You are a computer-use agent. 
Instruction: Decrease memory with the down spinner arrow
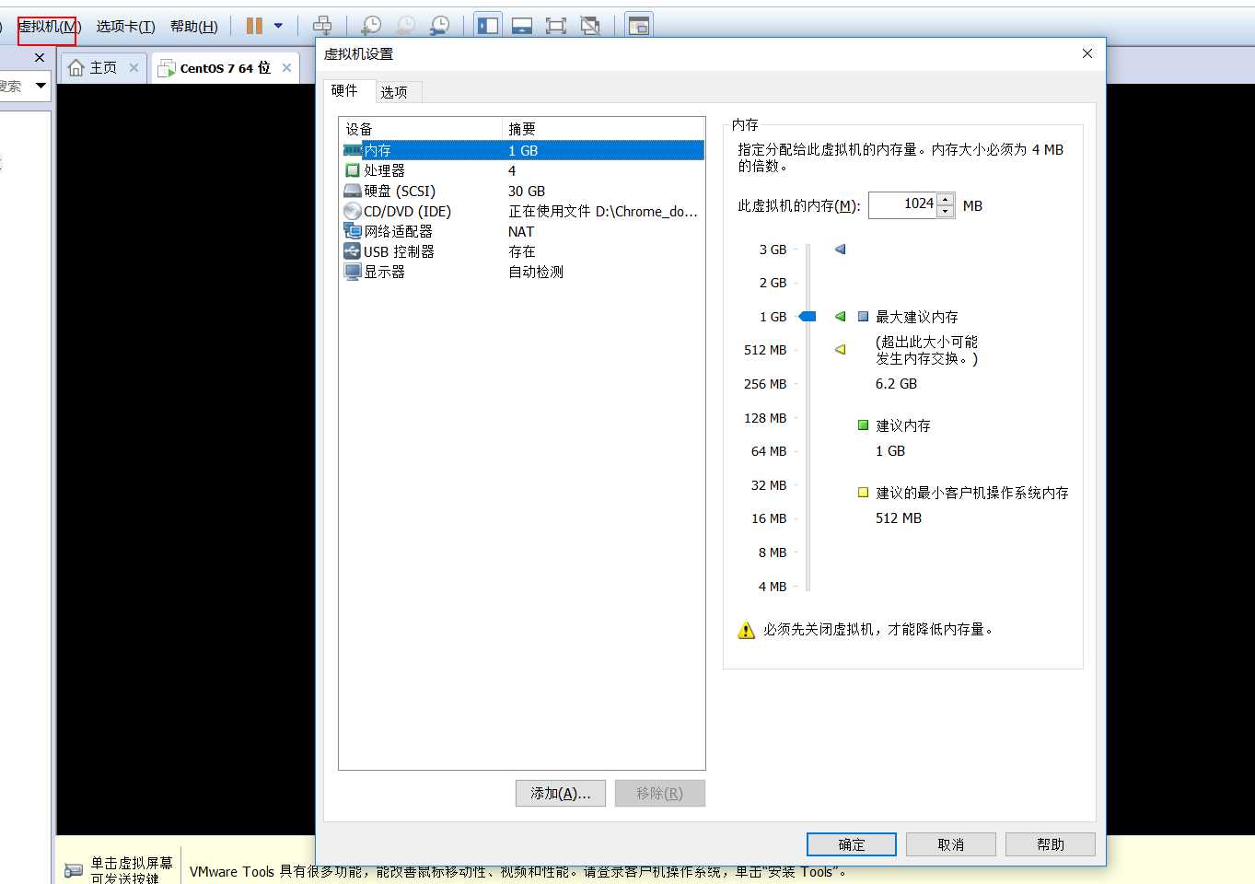pos(946,212)
